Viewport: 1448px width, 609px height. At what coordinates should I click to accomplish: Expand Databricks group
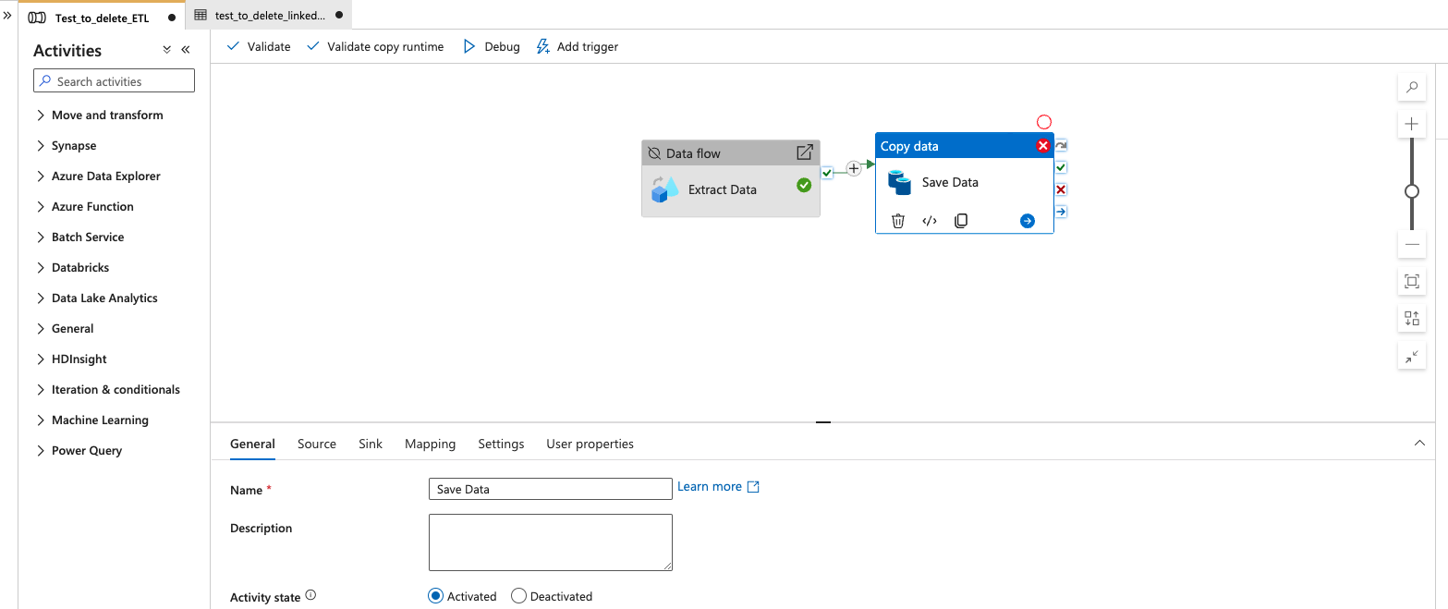click(x=41, y=268)
